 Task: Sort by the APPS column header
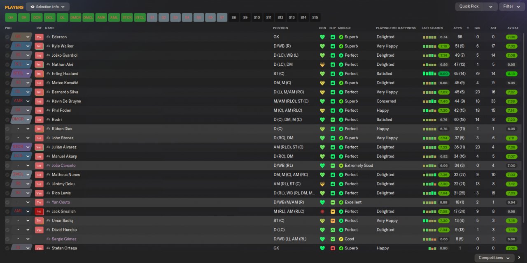(457, 28)
